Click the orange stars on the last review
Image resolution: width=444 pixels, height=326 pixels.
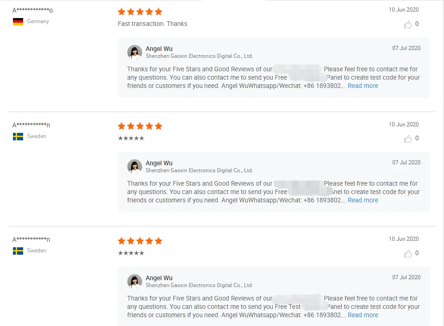[140, 241]
